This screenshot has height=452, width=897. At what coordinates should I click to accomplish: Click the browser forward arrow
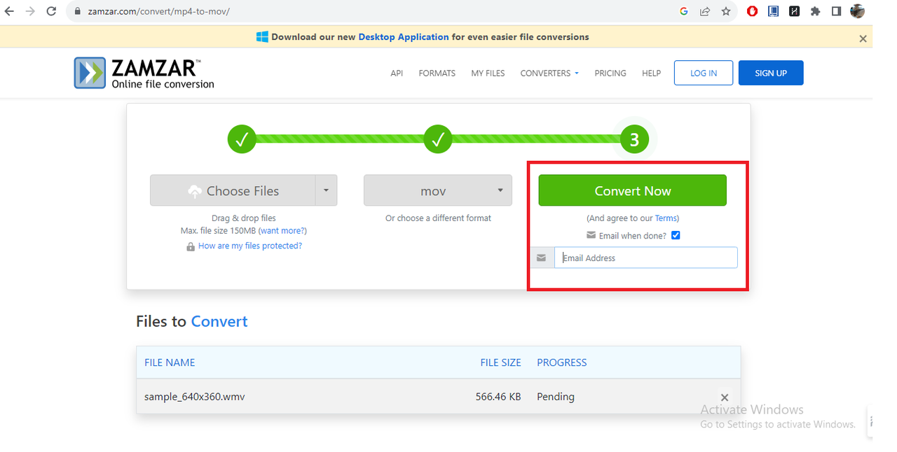pyautogui.click(x=30, y=11)
